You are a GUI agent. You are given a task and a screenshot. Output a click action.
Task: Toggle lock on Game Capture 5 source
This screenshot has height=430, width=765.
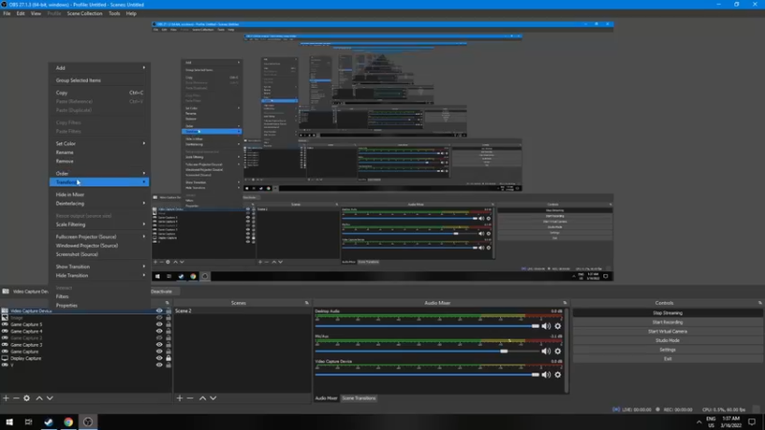(168, 324)
